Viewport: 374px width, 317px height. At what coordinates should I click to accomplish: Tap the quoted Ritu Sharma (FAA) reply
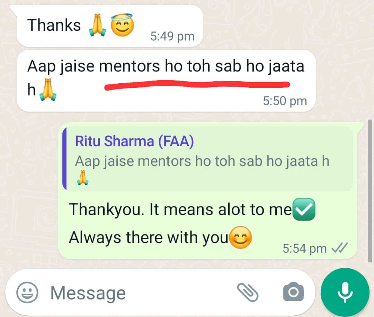[x=207, y=159]
